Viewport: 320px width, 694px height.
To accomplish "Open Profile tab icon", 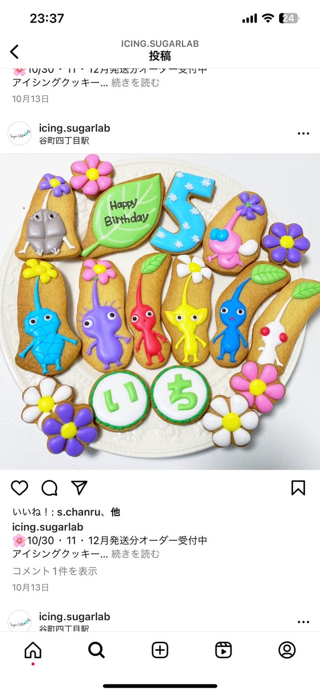I will (x=287, y=650).
